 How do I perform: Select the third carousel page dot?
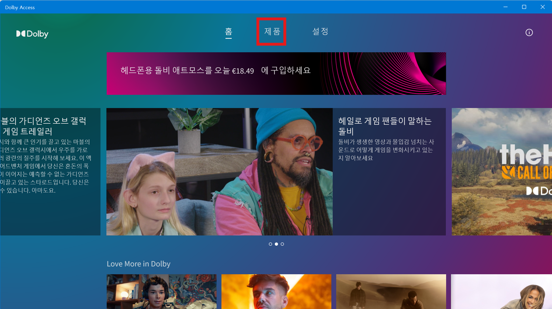tap(282, 244)
